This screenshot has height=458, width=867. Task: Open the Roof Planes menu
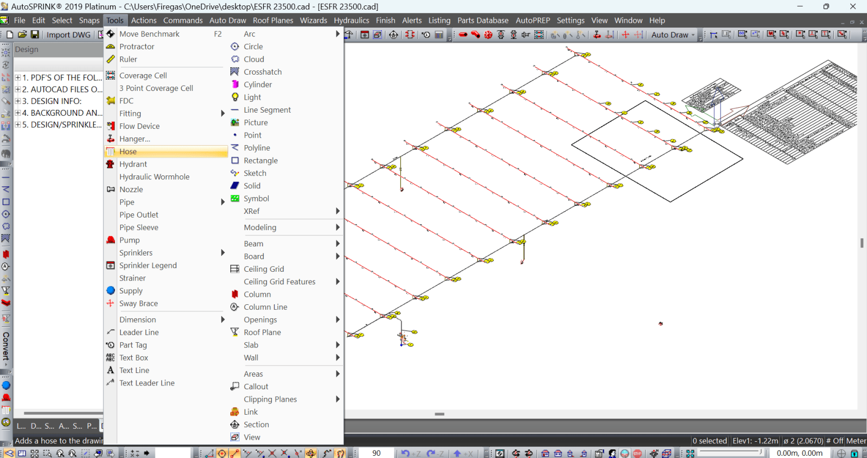tap(273, 21)
